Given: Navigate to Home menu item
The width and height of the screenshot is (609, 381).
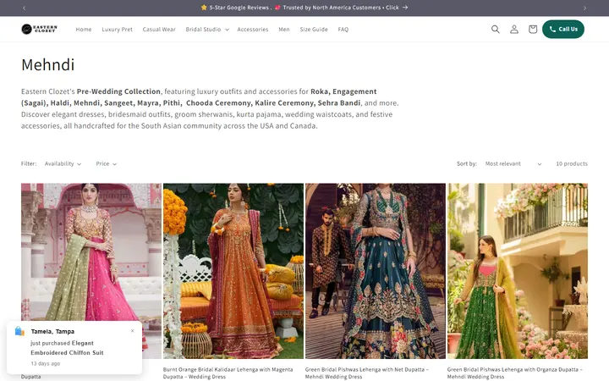Looking at the screenshot, I should pyautogui.click(x=84, y=29).
